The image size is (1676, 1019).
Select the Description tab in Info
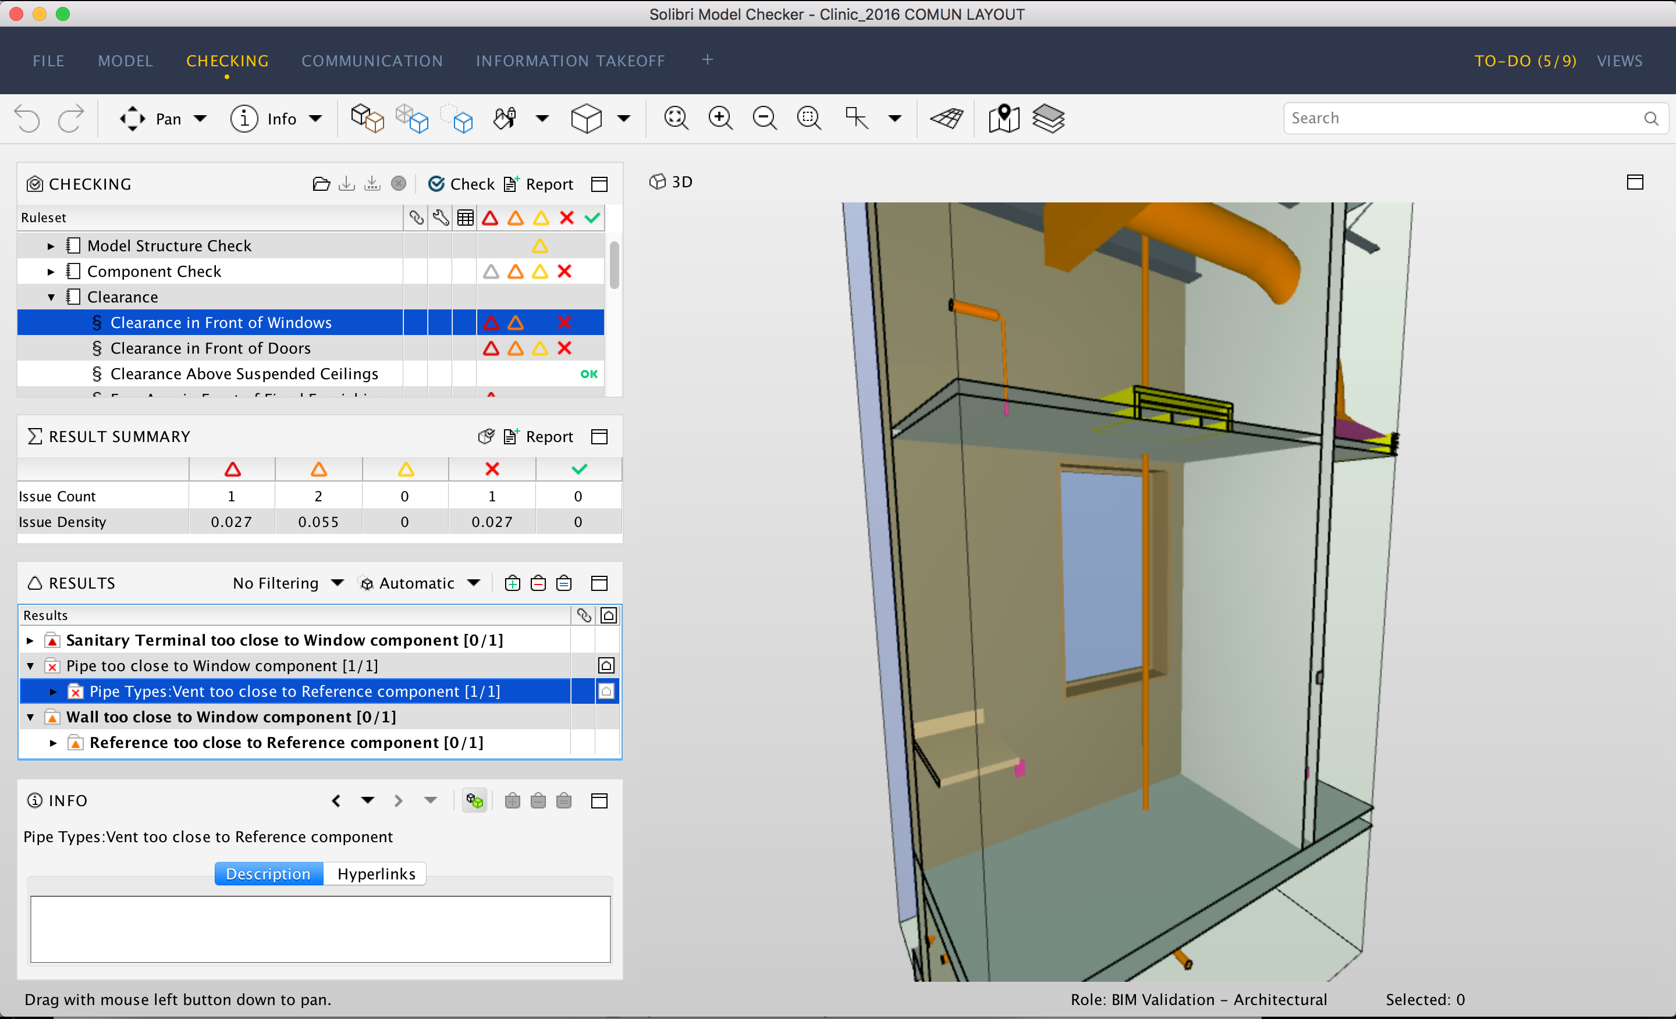(268, 874)
